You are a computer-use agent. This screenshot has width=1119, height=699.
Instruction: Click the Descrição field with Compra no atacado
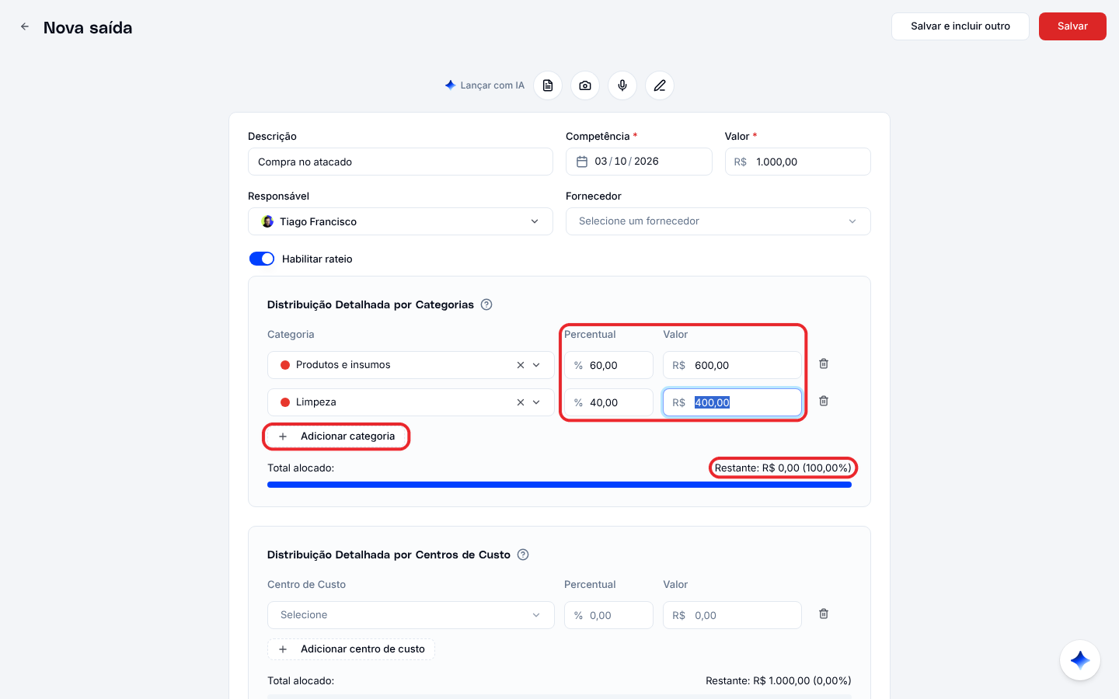[x=400, y=162]
